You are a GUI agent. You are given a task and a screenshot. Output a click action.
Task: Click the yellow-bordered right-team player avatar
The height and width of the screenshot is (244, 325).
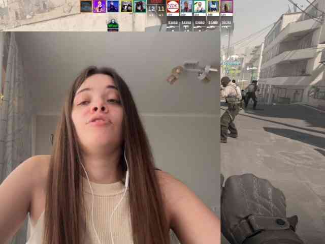click(x=213, y=7)
